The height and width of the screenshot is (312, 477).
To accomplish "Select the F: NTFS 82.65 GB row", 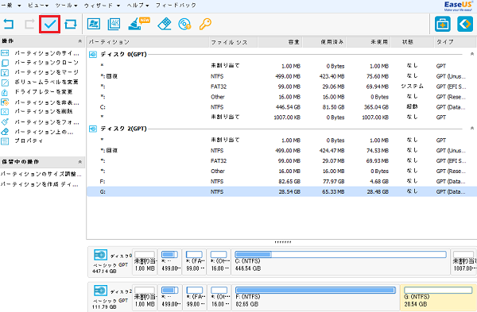I will (x=281, y=181).
